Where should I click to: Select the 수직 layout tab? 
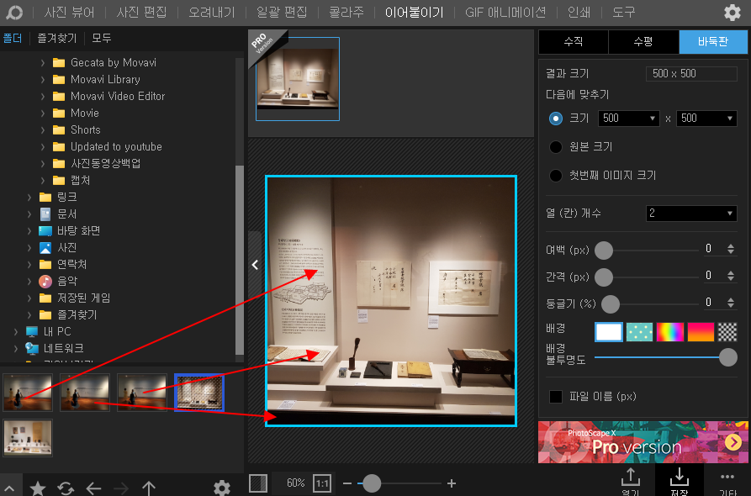574,42
